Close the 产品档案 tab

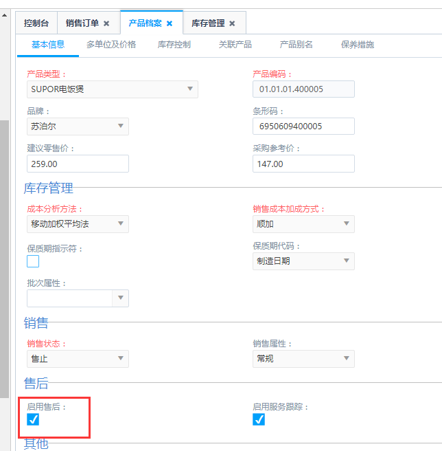tap(170, 23)
